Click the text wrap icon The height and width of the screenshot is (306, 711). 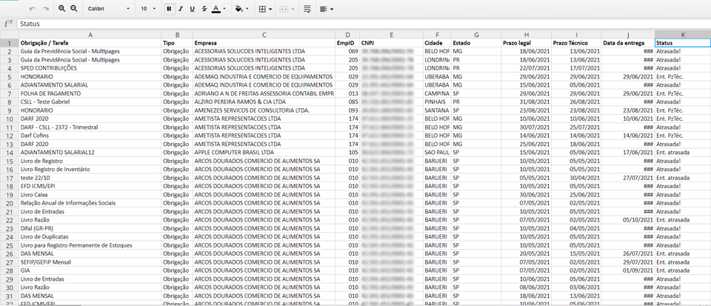307,9
